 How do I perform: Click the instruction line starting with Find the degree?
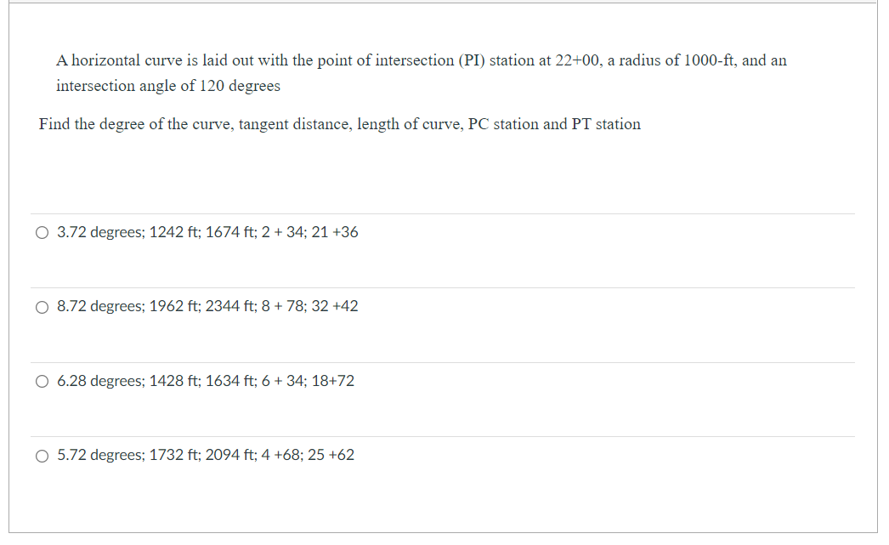pyautogui.click(x=339, y=124)
